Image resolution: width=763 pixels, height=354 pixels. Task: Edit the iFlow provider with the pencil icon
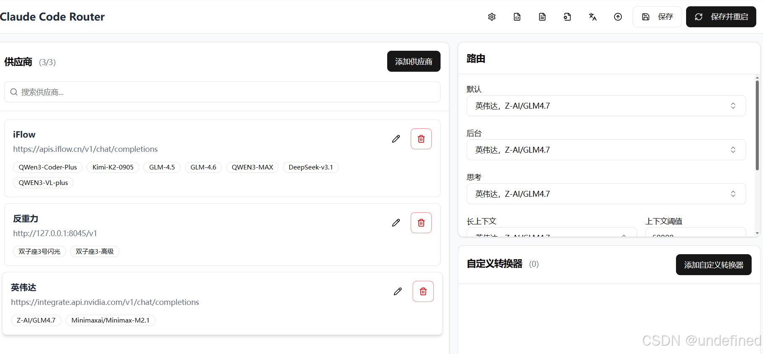coord(396,139)
